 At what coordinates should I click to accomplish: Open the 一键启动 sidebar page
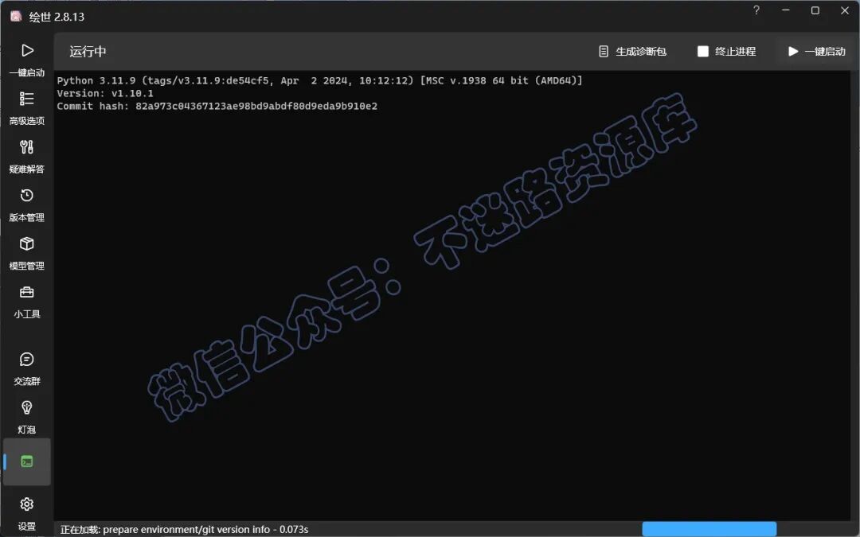[x=27, y=60]
